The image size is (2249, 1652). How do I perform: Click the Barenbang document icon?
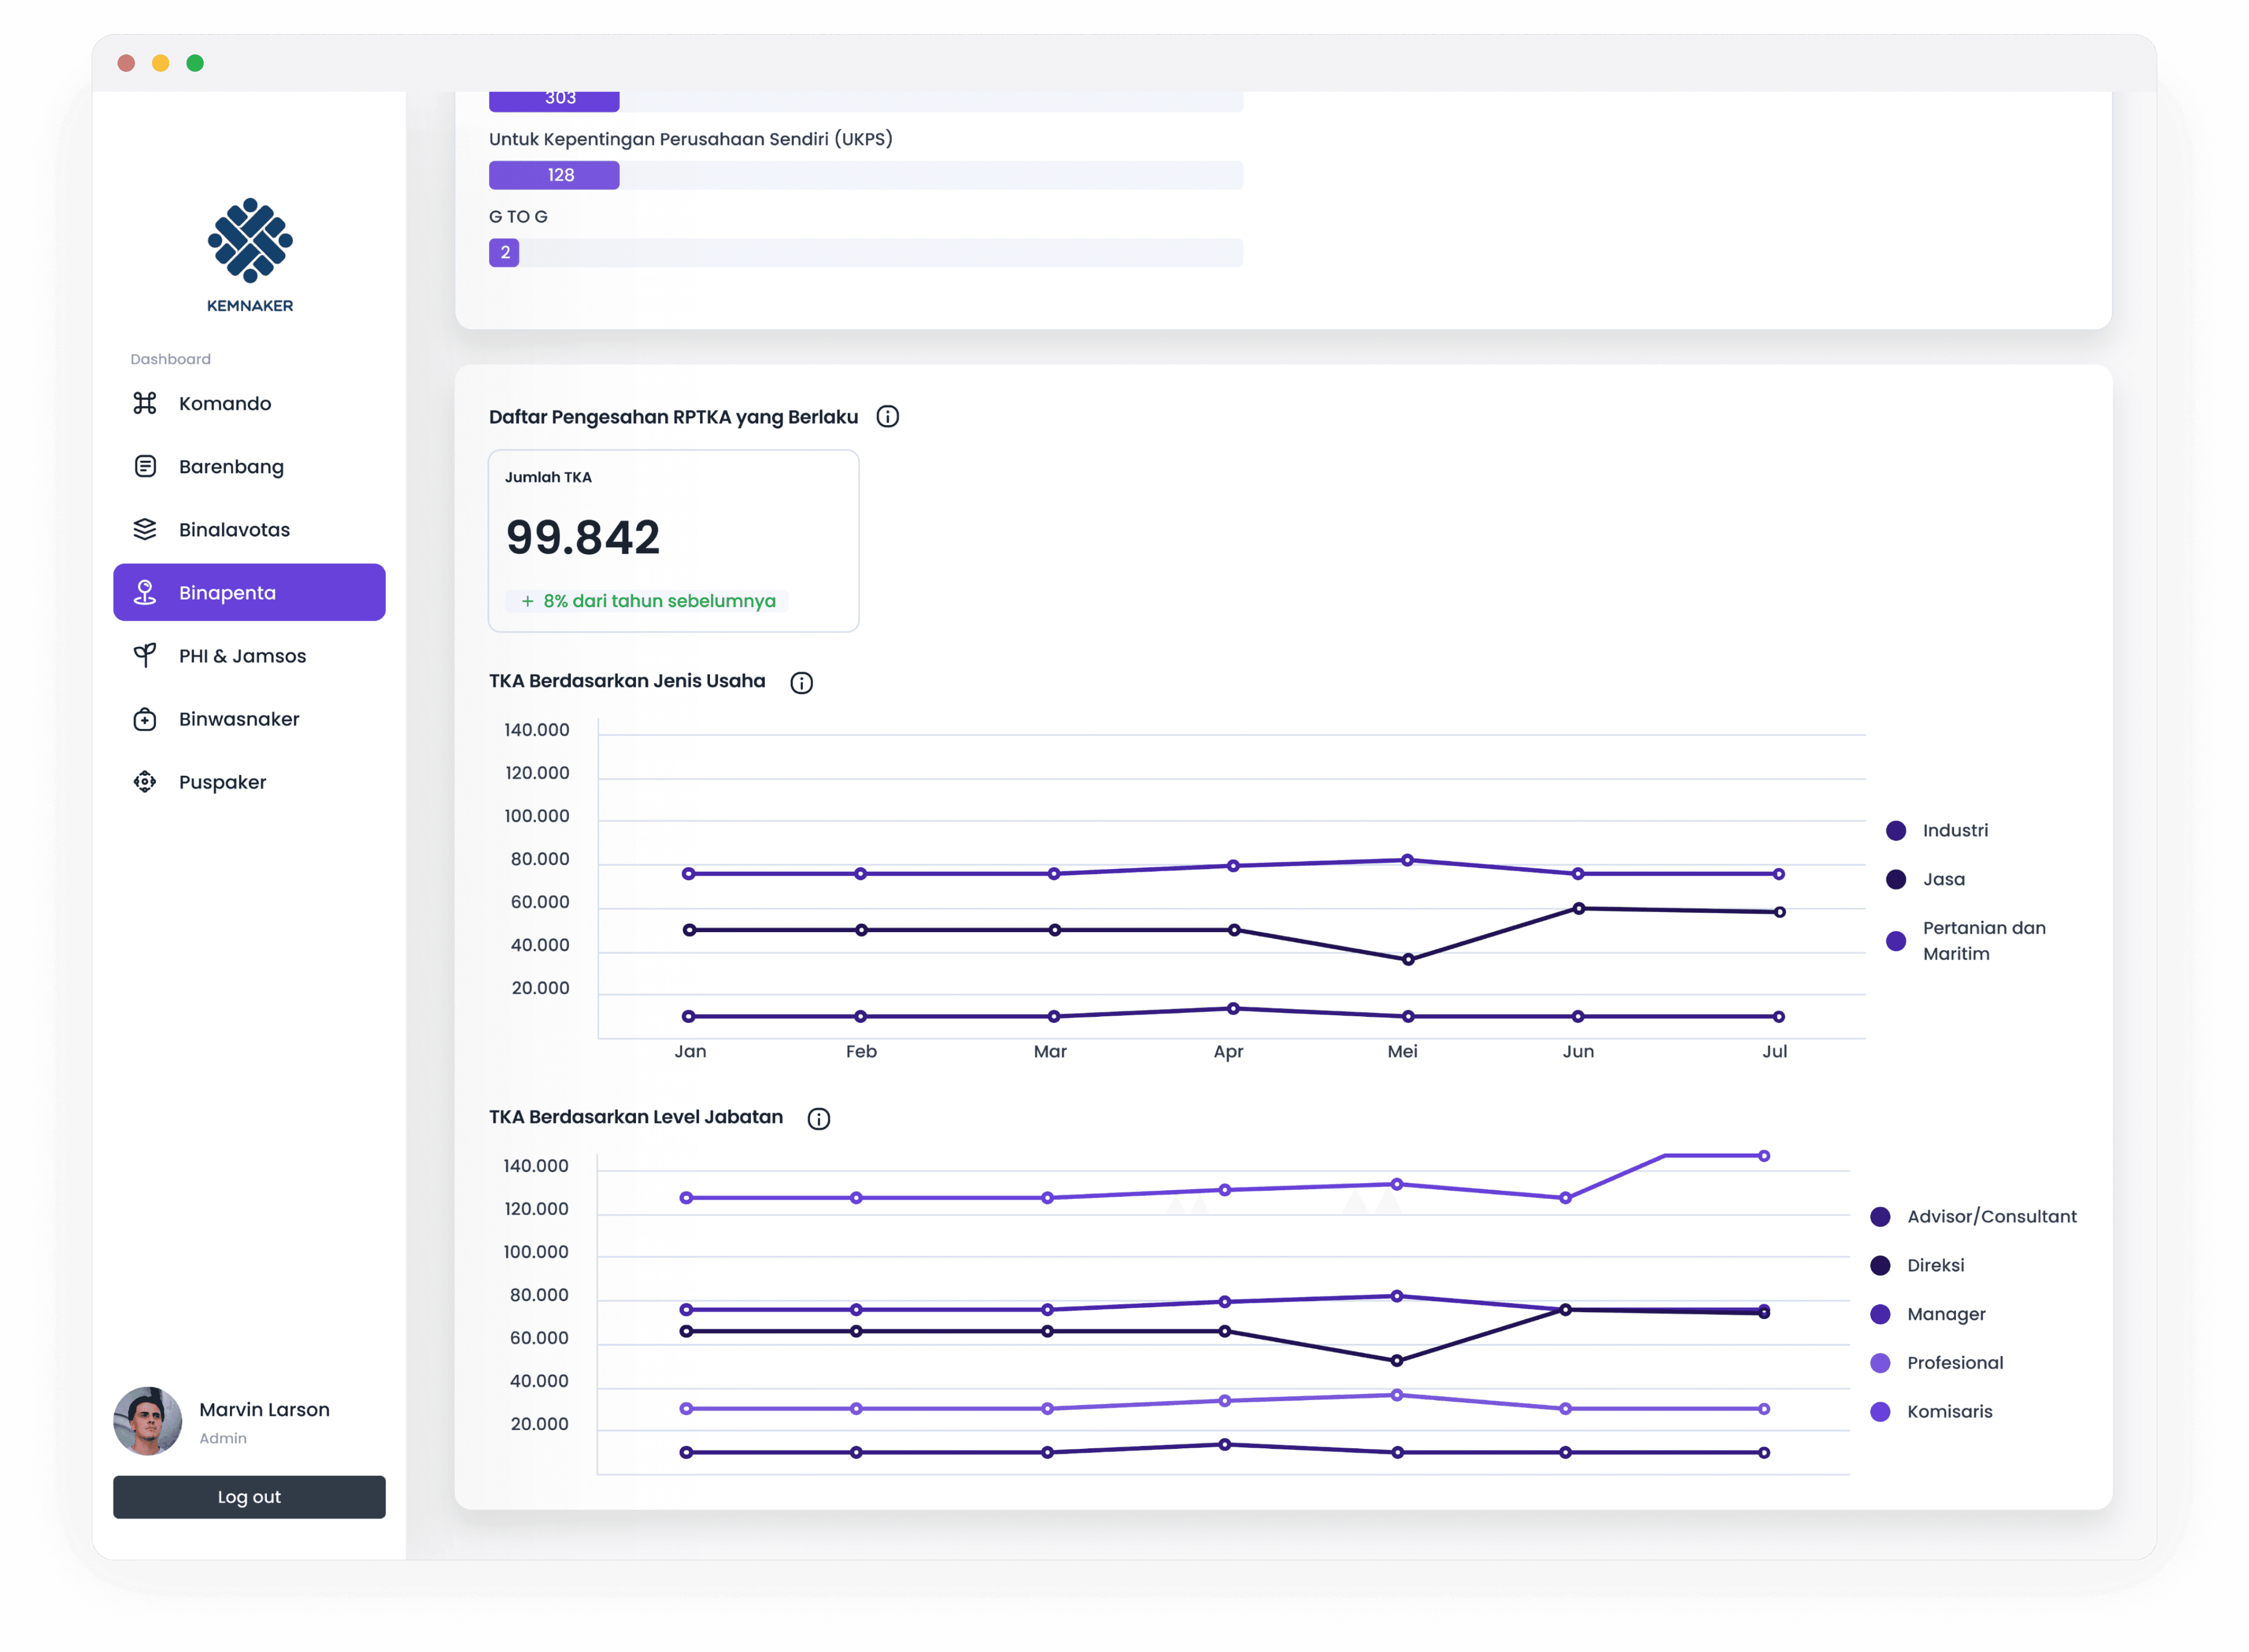pyautogui.click(x=145, y=466)
